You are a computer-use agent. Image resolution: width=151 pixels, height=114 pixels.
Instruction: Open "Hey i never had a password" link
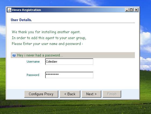tap(40, 55)
